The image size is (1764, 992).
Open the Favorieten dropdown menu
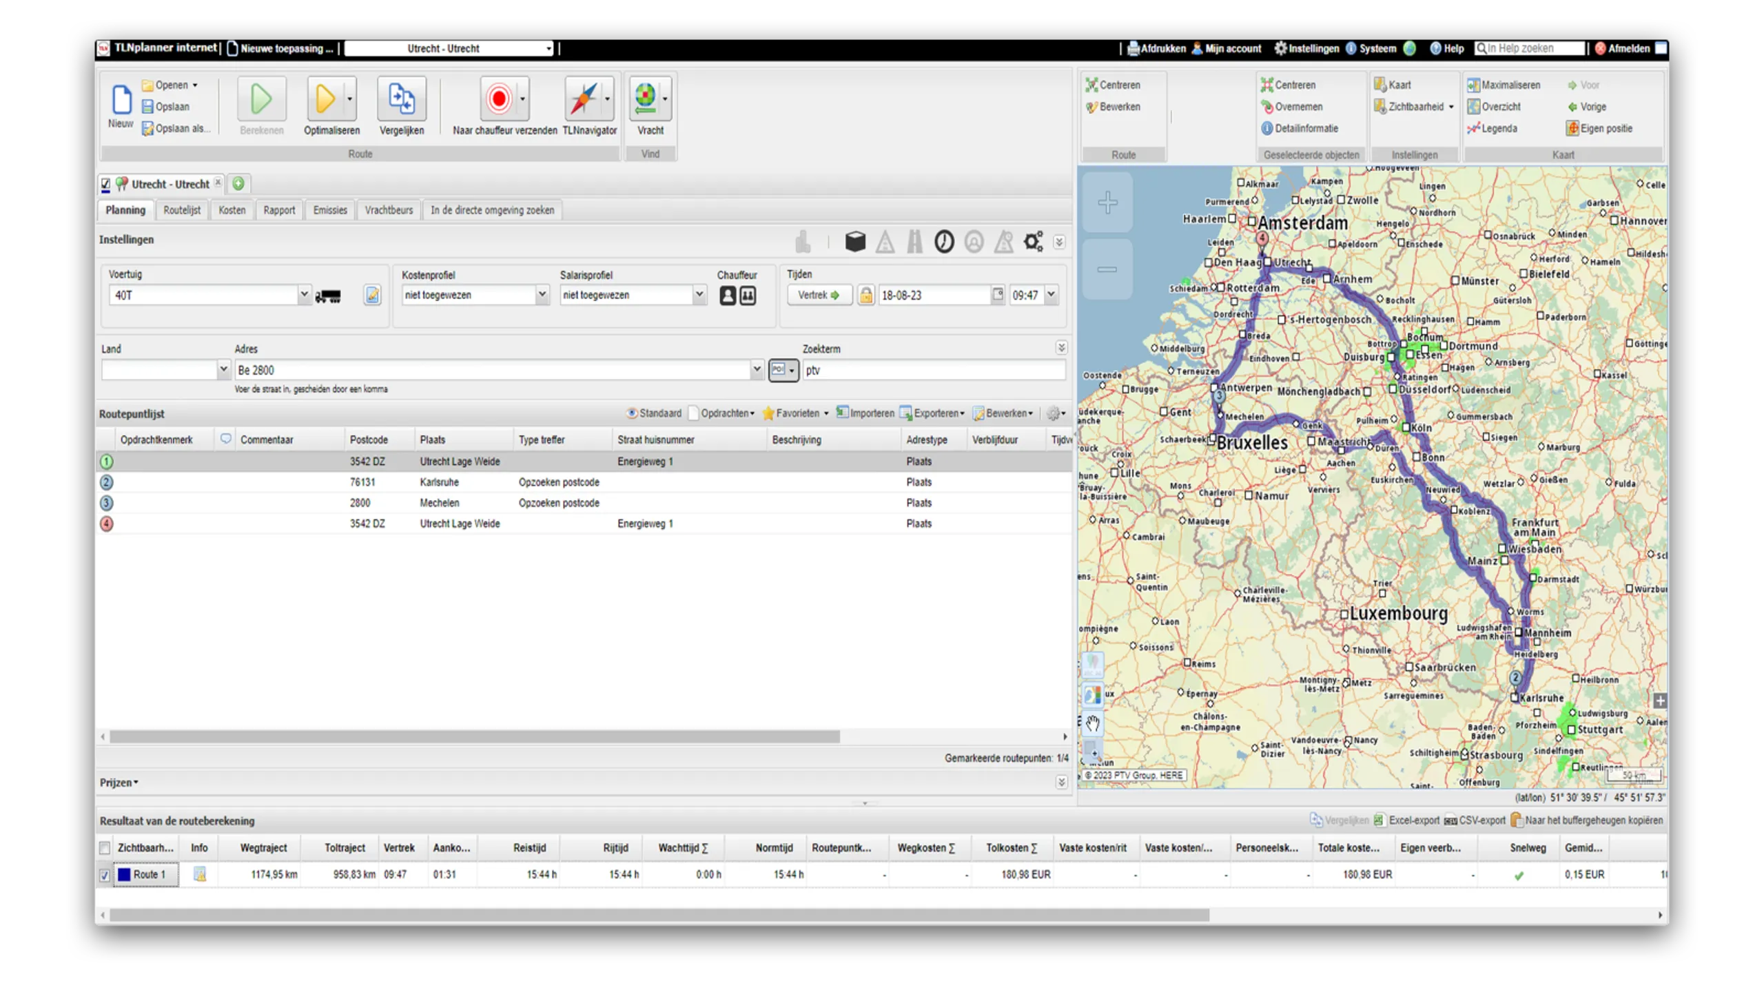coord(796,413)
